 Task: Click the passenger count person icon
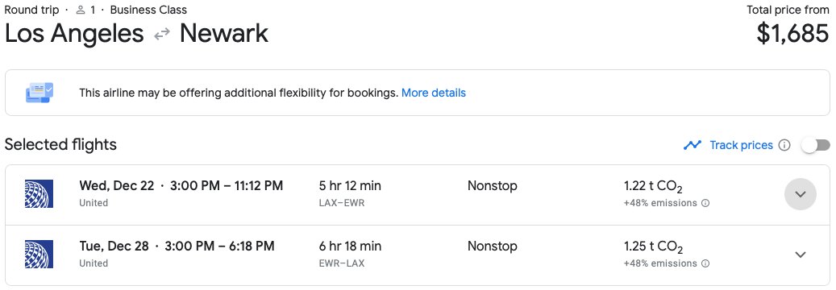point(81,10)
